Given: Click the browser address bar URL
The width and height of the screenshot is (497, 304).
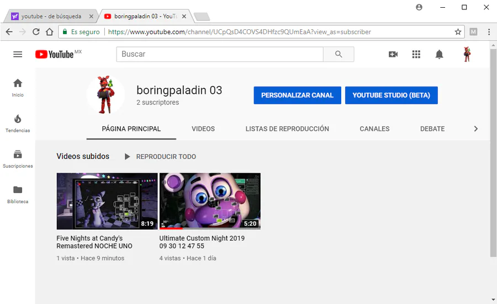Looking at the screenshot, I should (239, 31).
